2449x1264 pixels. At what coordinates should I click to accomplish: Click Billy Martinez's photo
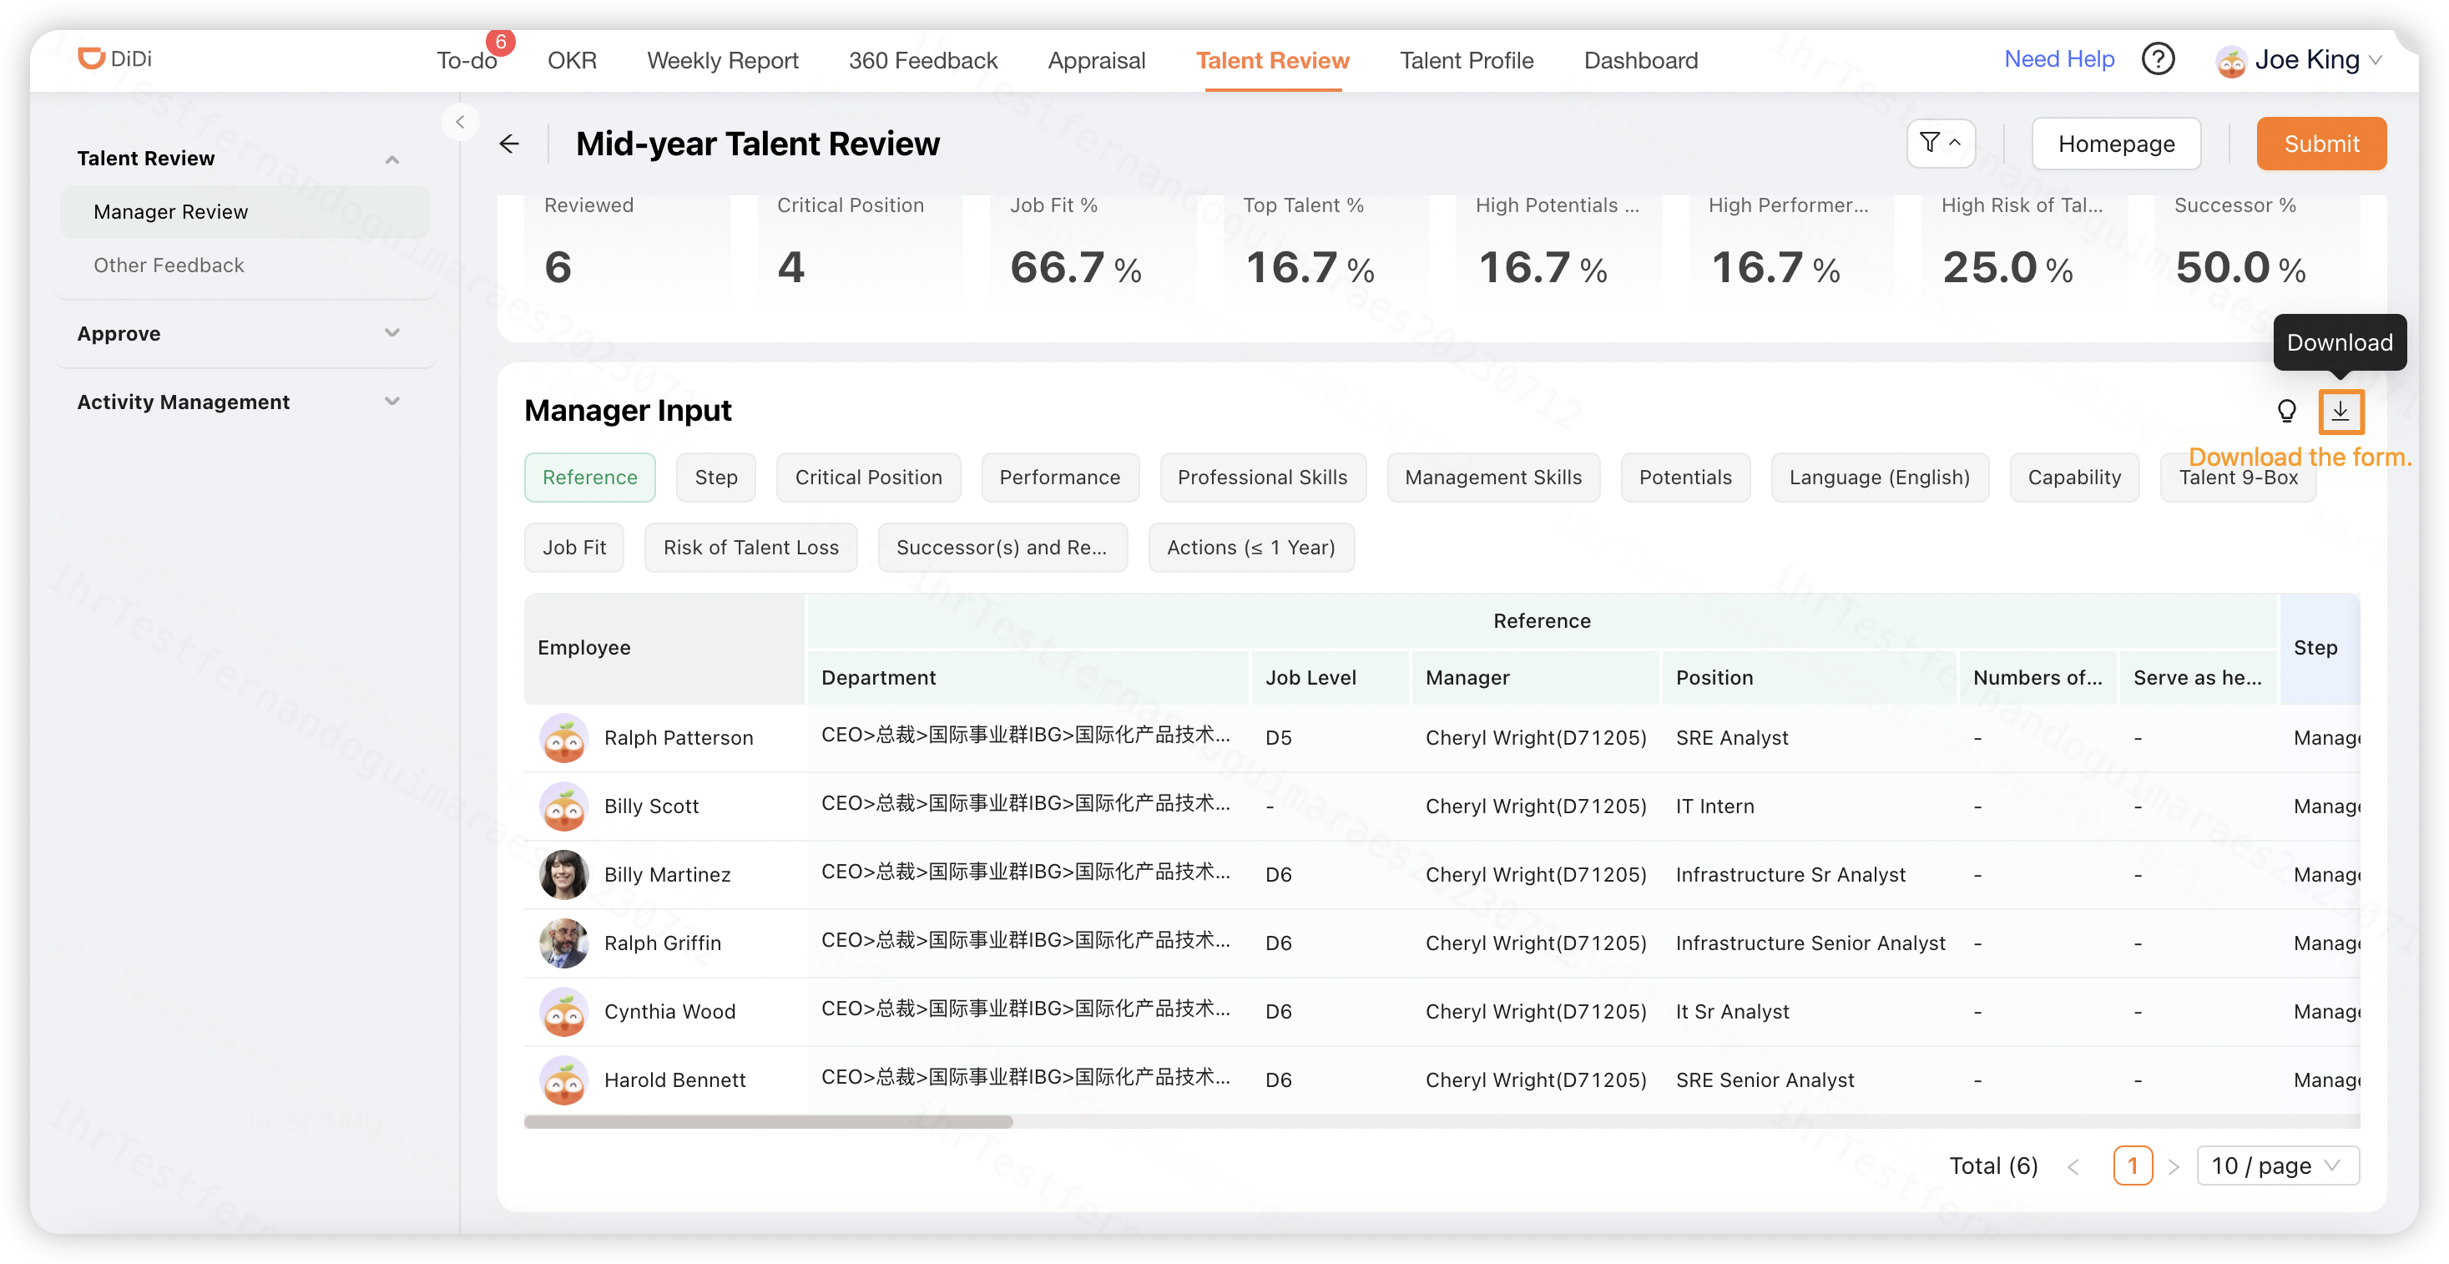click(x=563, y=875)
